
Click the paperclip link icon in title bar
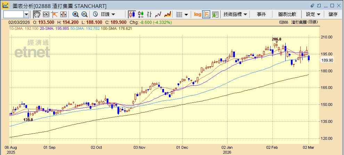[x=313, y=6]
